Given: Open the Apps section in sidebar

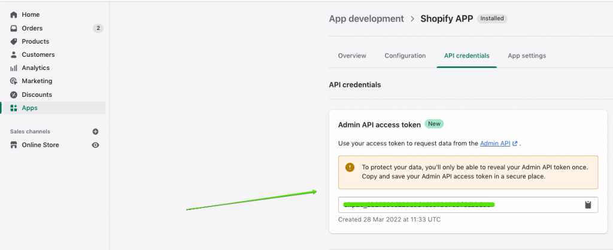Looking at the screenshot, I should coord(29,108).
